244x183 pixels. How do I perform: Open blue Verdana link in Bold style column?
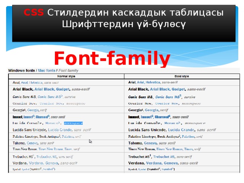[x=153, y=163]
